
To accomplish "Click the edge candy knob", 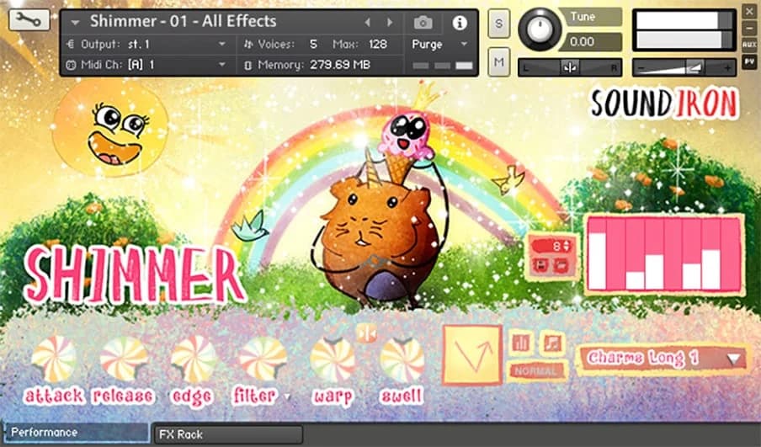I will coord(193,359).
